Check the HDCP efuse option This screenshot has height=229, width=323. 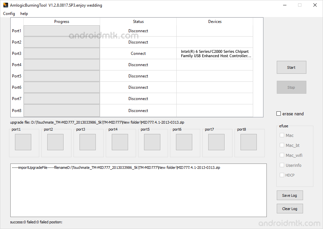pos(281,175)
